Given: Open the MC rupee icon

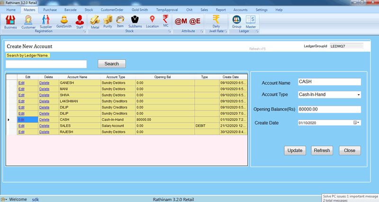Looking at the screenshot, I should (165, 21).
